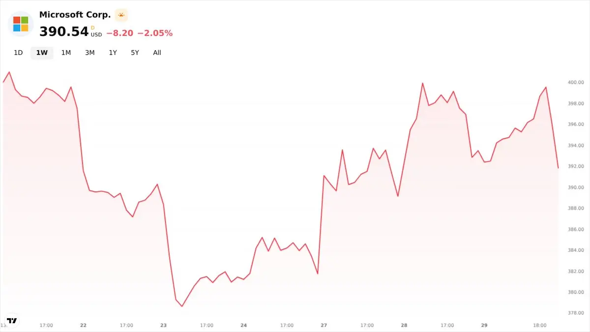Image resolution: width=590 pixels, height=332 pixels.
Task: Select the 1W time range
Action: point(42,53)
